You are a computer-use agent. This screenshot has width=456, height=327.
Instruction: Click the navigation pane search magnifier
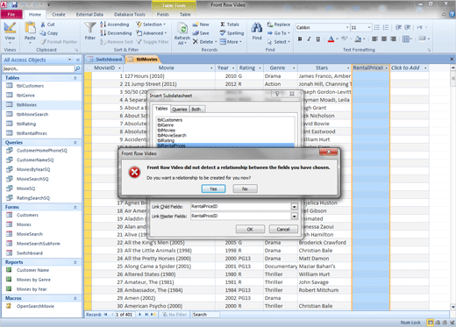[x=77, y=68]
